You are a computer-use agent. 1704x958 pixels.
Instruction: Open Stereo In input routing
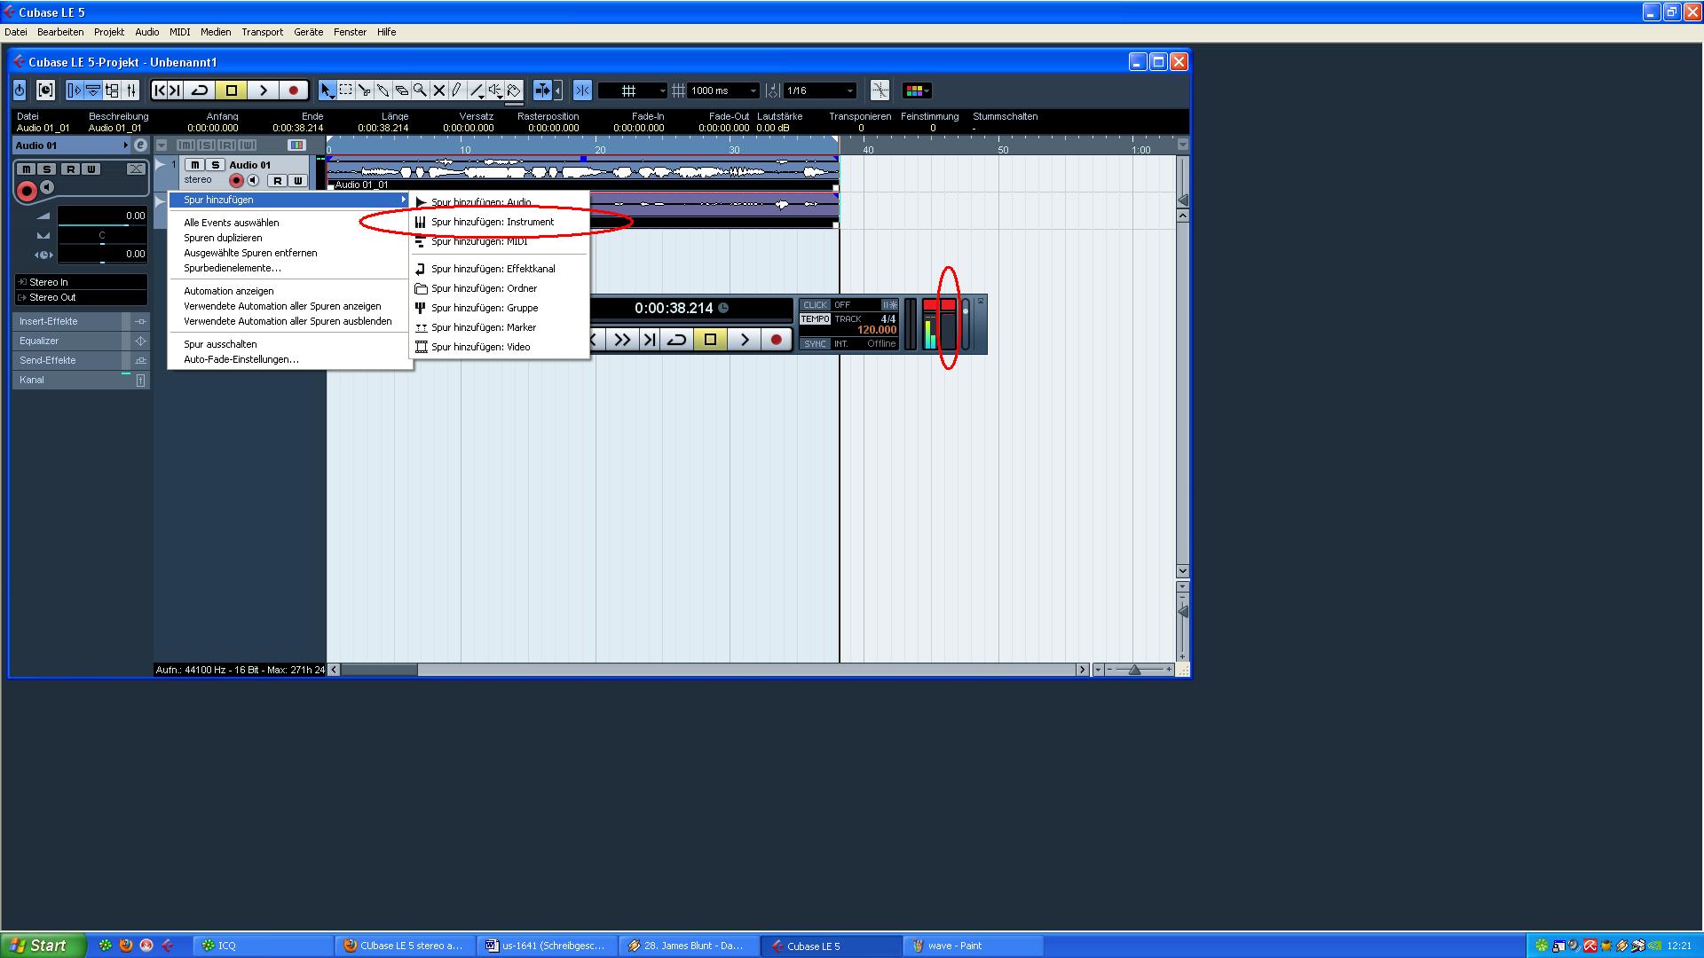(81, 282)
